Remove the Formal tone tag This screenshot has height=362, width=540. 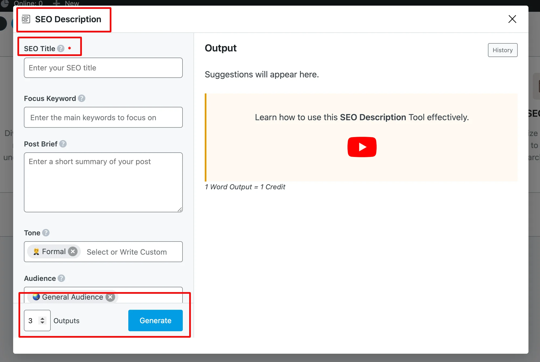click(72, 251)
